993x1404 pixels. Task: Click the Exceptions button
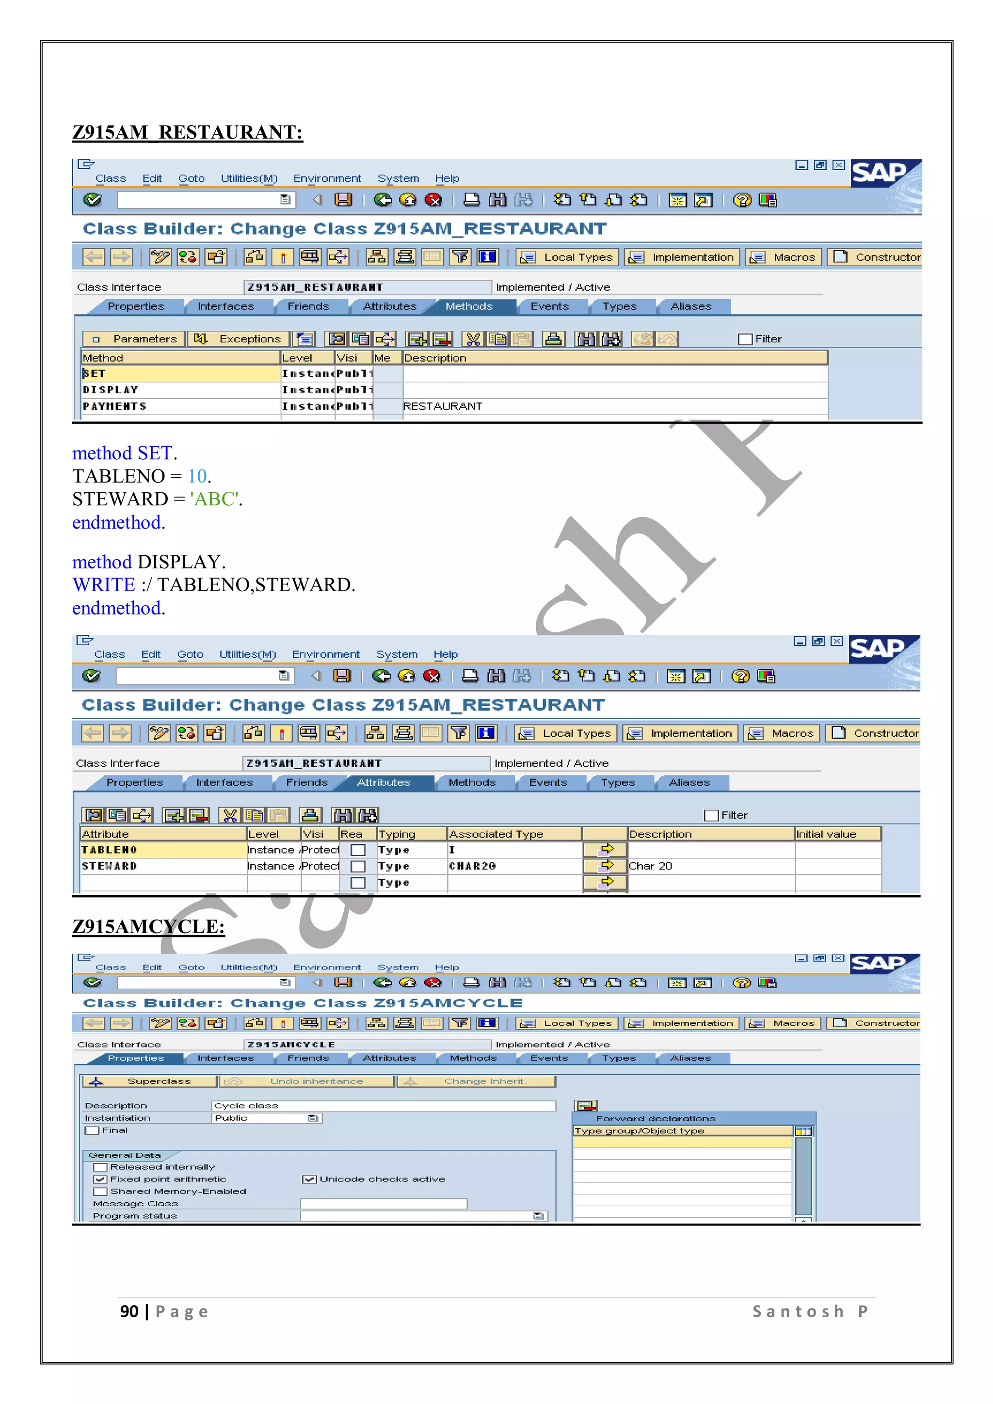tap(239, 339)
